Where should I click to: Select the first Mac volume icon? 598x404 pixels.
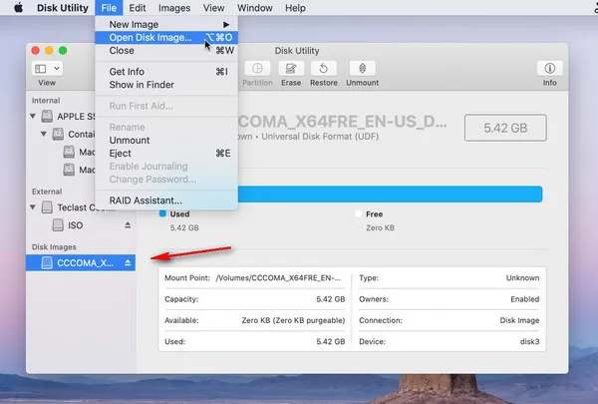pos(69,152)
